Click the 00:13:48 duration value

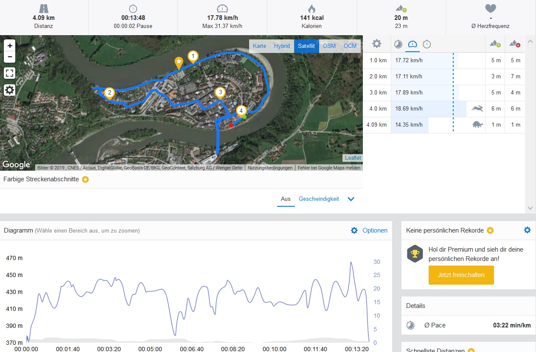click(x=133, y=18)
